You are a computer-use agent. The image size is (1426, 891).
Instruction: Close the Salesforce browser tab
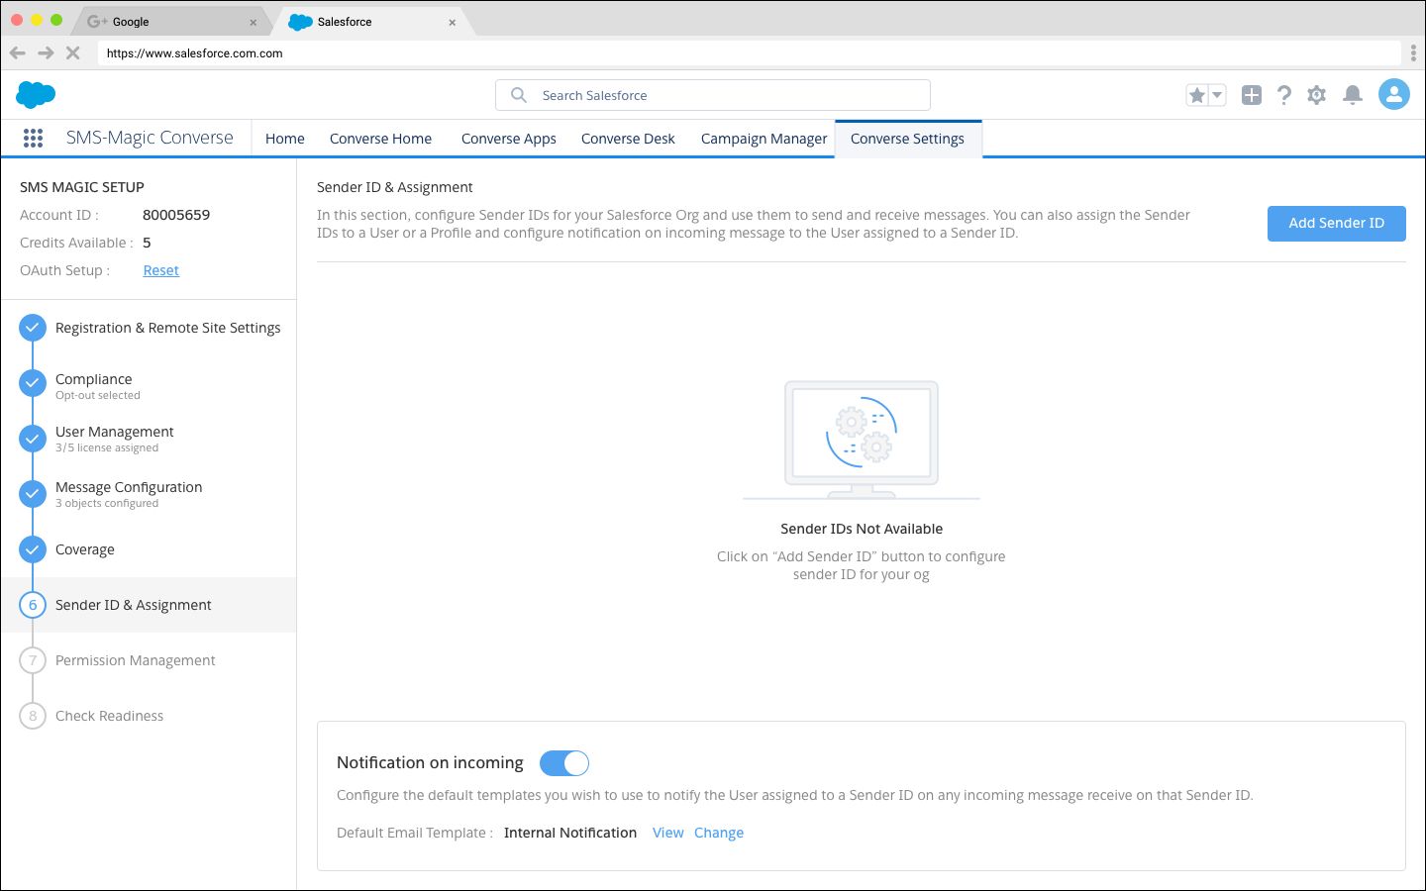click(x=452, y=22)
